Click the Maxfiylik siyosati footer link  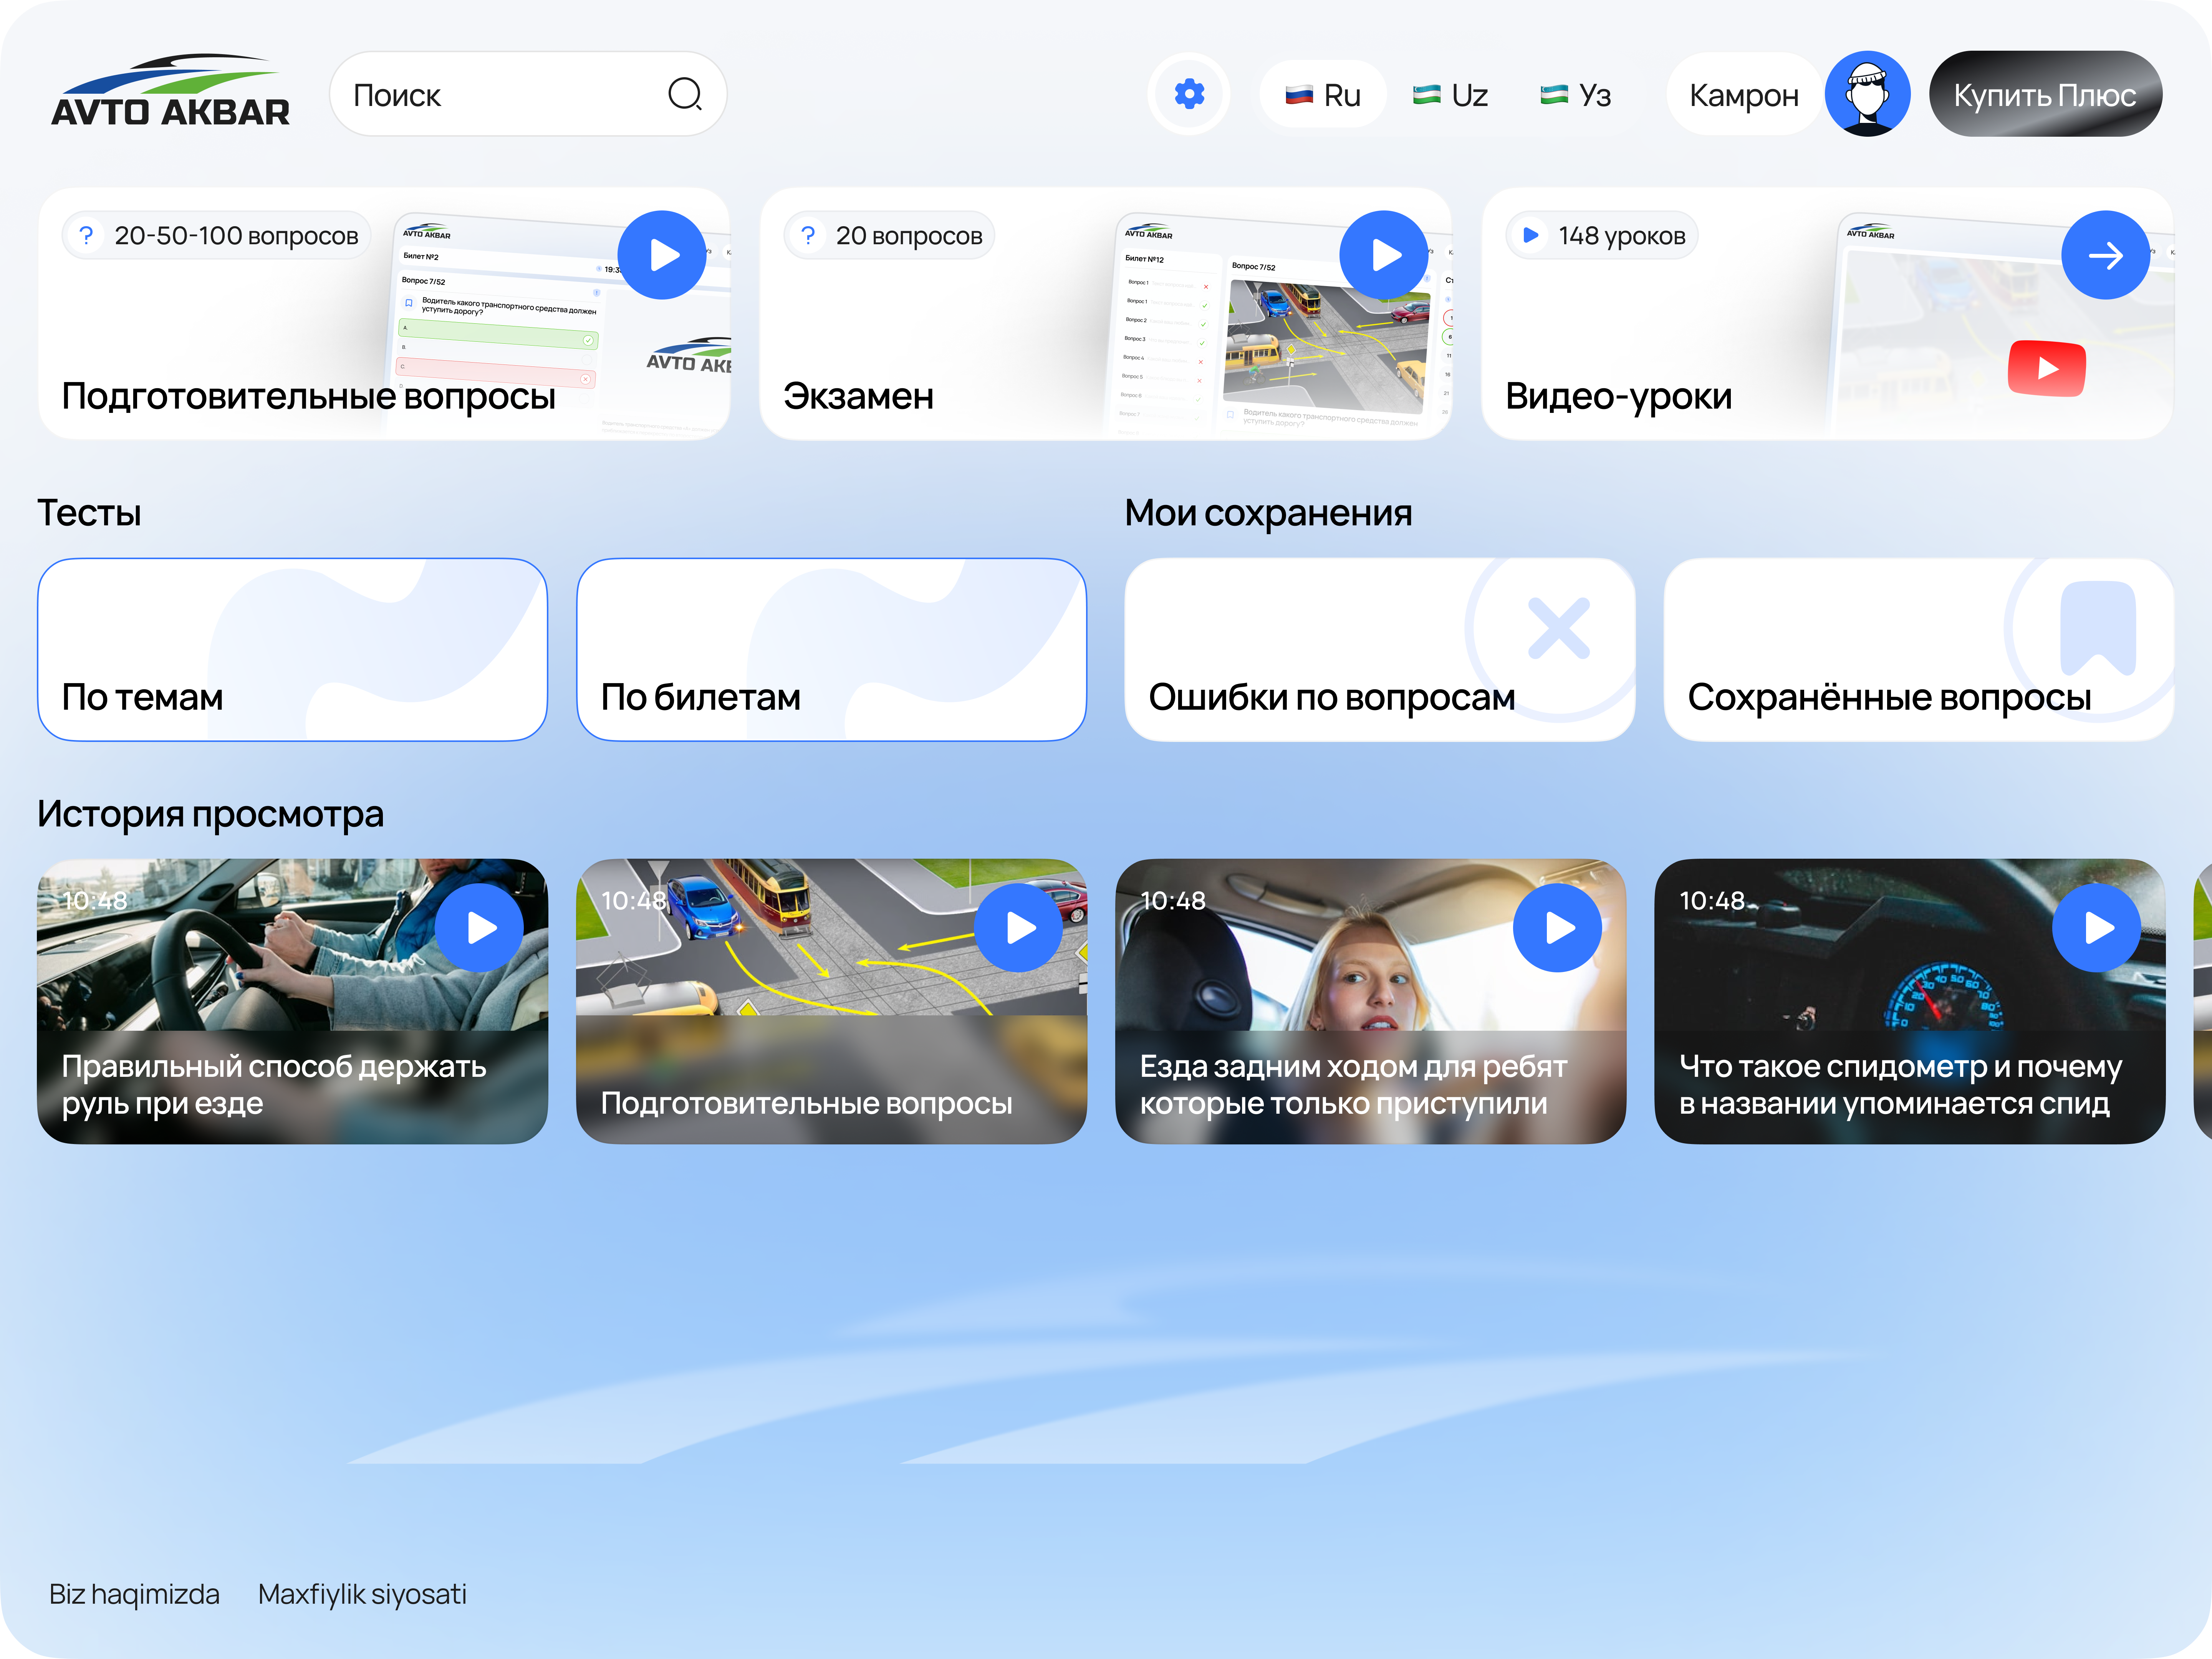tap(362, 1594)
